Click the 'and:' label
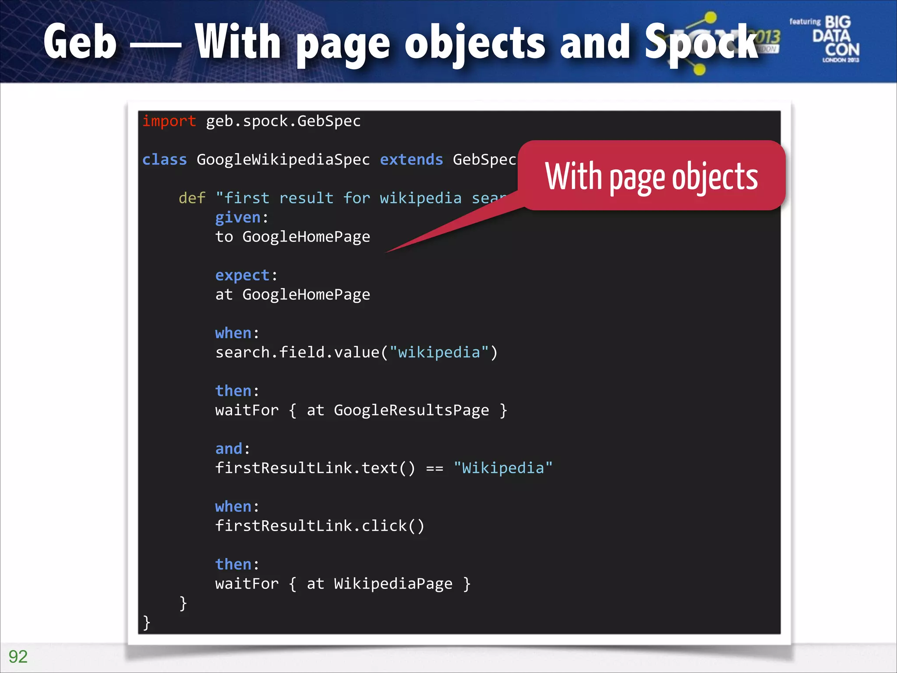The height and width of the screenshot is (673, 897). (x=233, y=449)
